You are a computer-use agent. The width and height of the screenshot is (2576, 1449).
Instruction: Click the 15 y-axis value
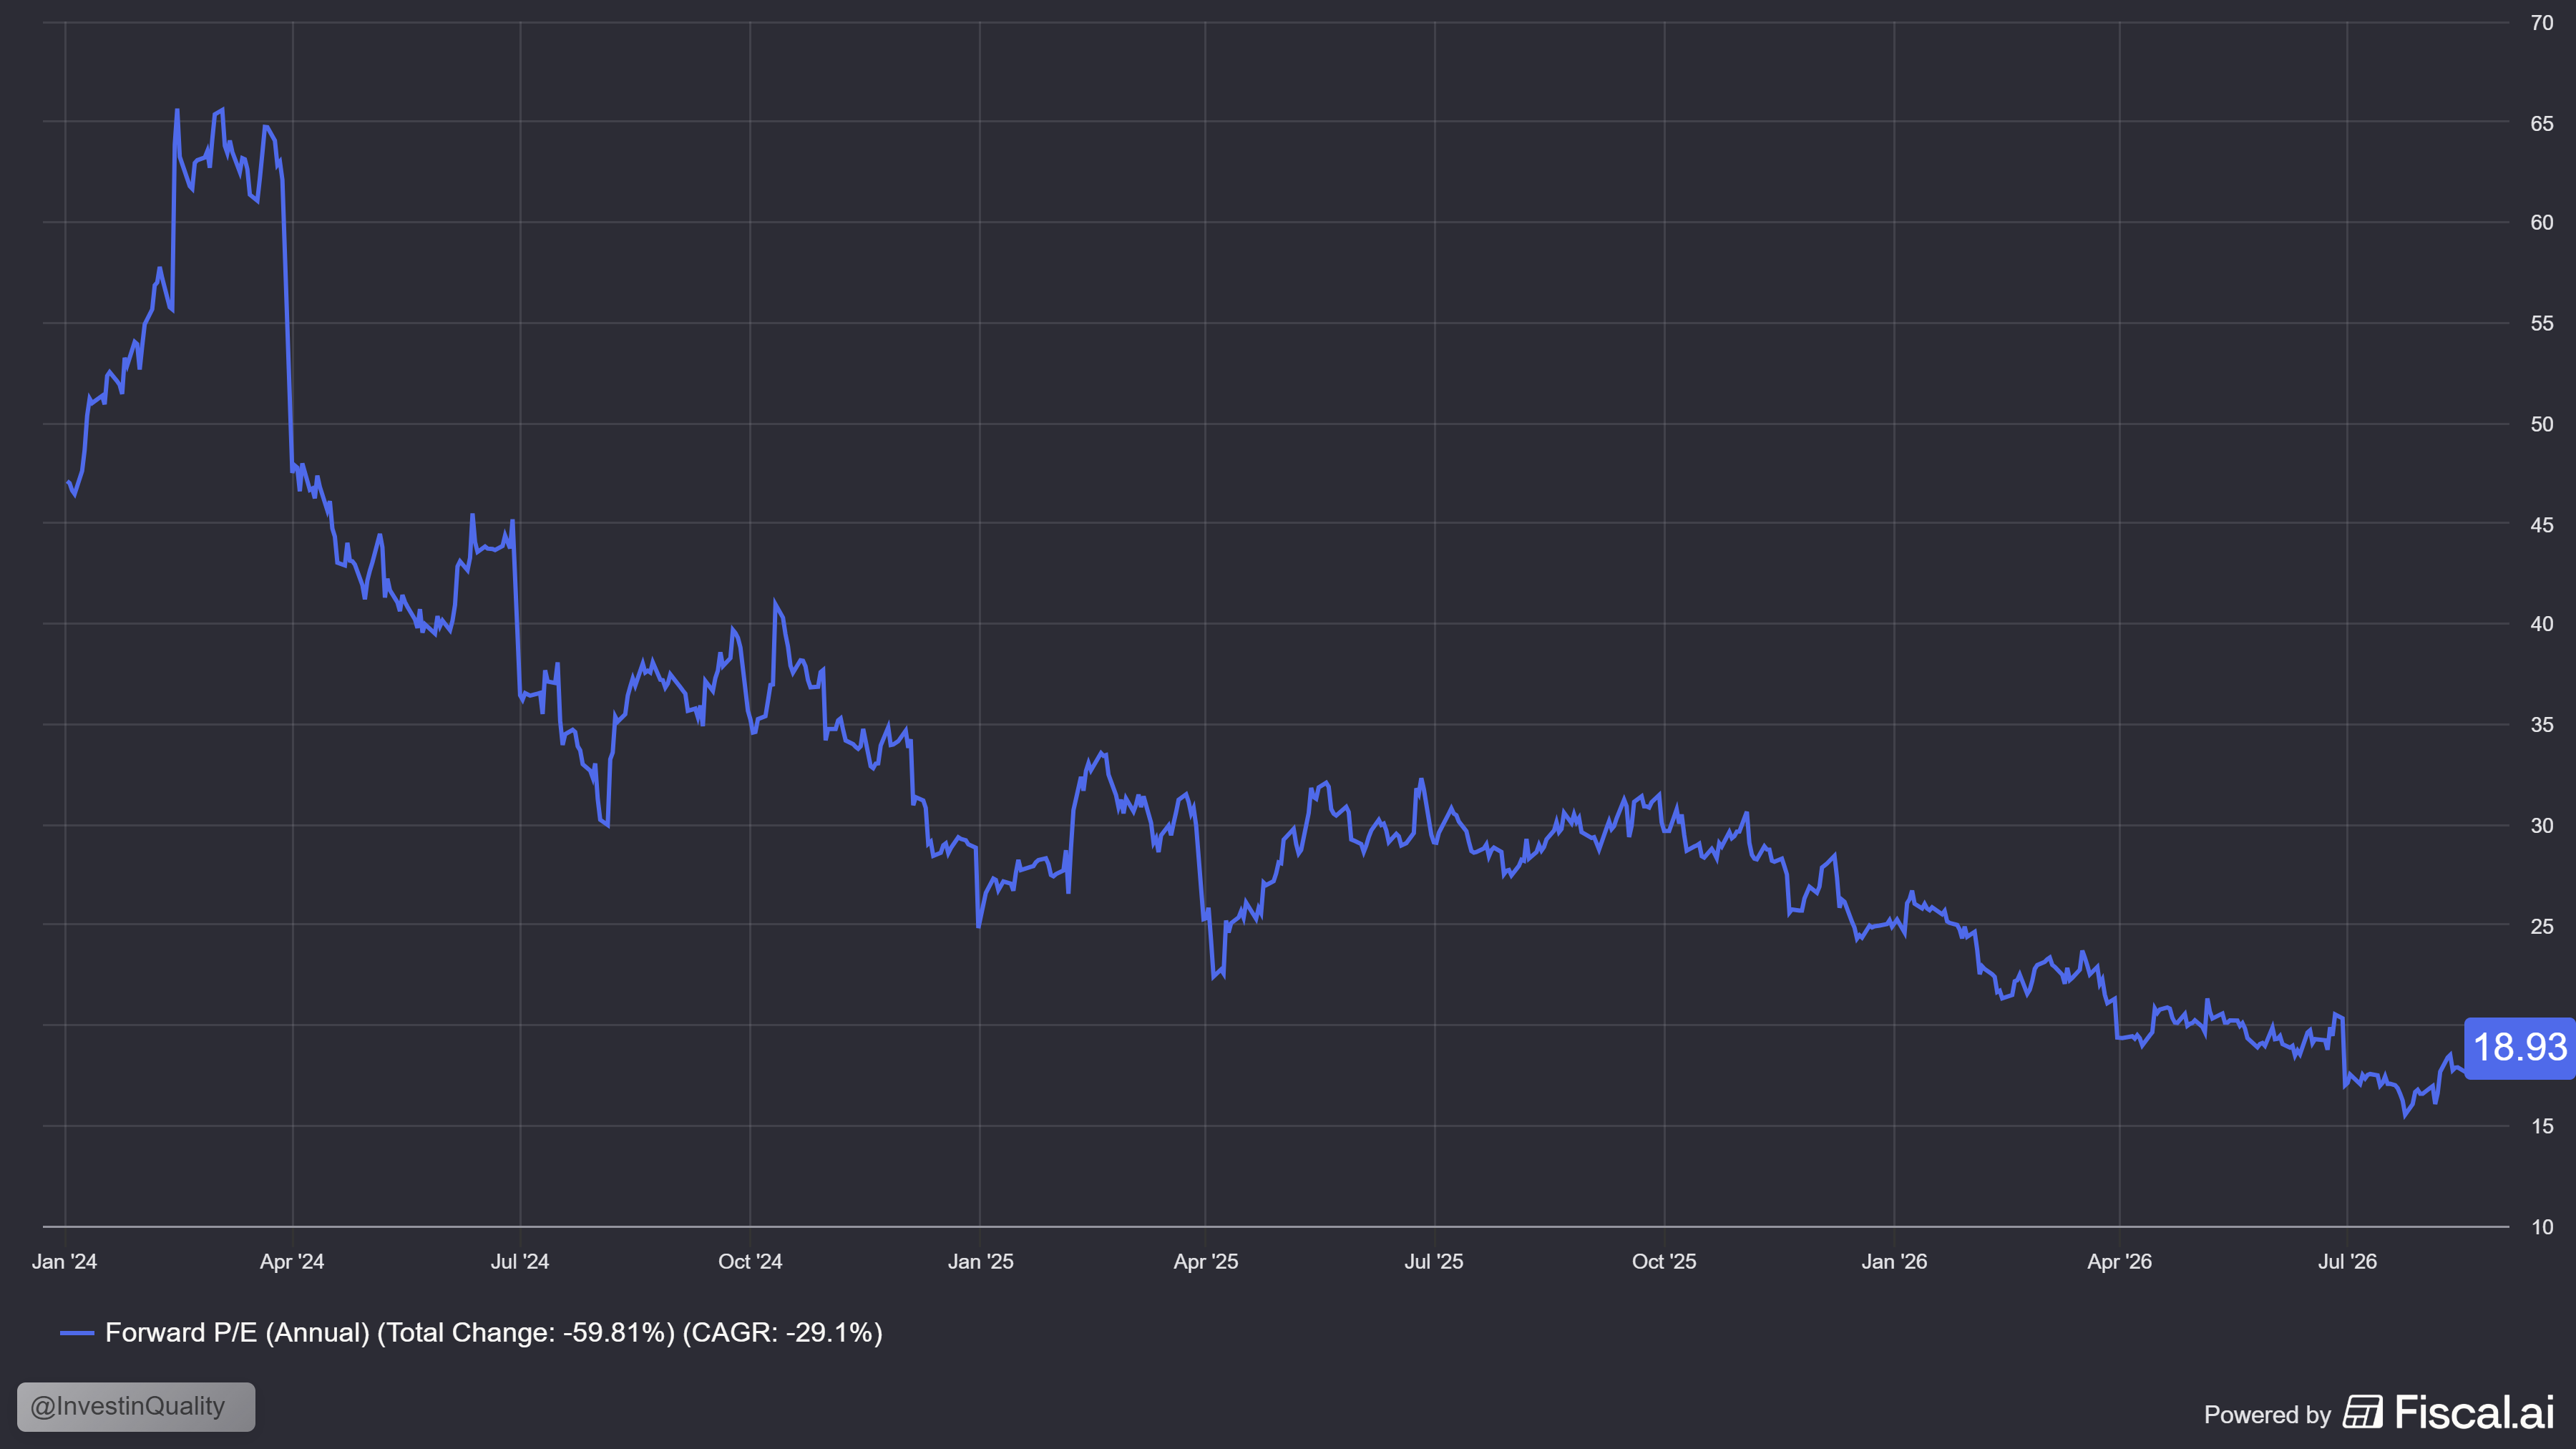[x=2542, y=1127]
